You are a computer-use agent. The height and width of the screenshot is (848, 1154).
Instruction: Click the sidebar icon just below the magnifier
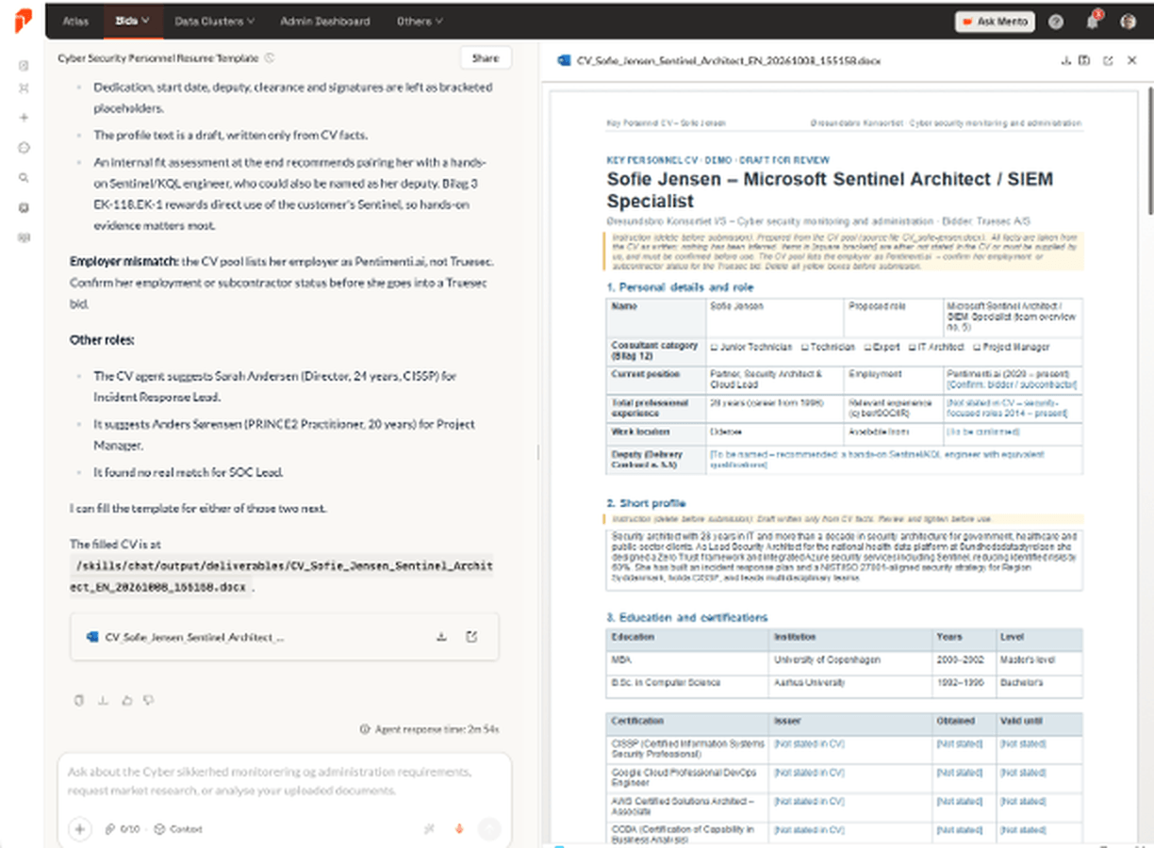[x=24, y=207]
